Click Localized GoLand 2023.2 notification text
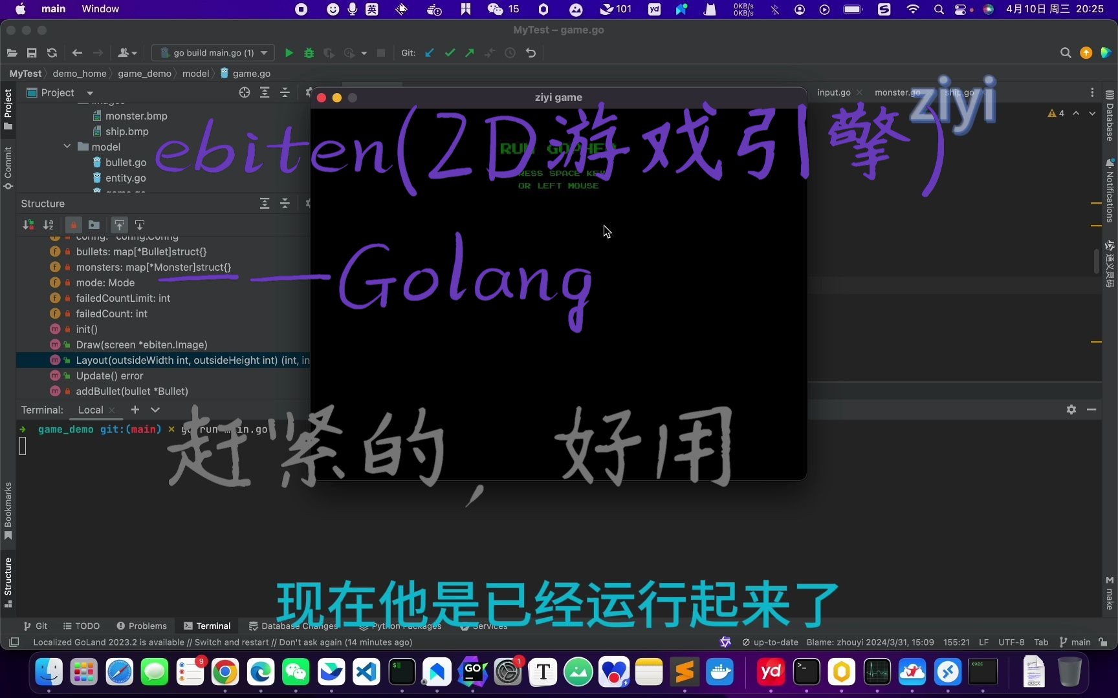Screen dimensions: 1118x698 223,642
